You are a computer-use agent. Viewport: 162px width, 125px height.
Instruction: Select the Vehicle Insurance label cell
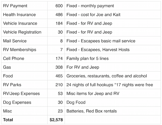(x=24, y=23)
